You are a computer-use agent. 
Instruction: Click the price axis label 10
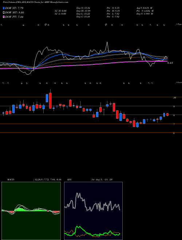pos(174,98)
